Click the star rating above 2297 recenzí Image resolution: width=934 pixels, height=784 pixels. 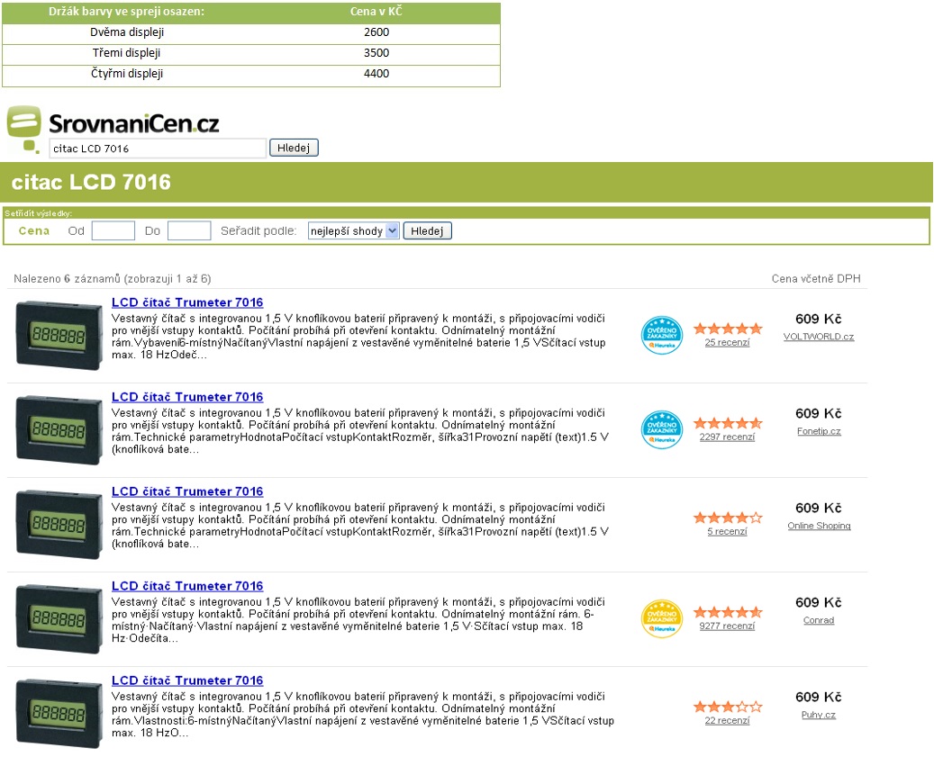(728, 423)
